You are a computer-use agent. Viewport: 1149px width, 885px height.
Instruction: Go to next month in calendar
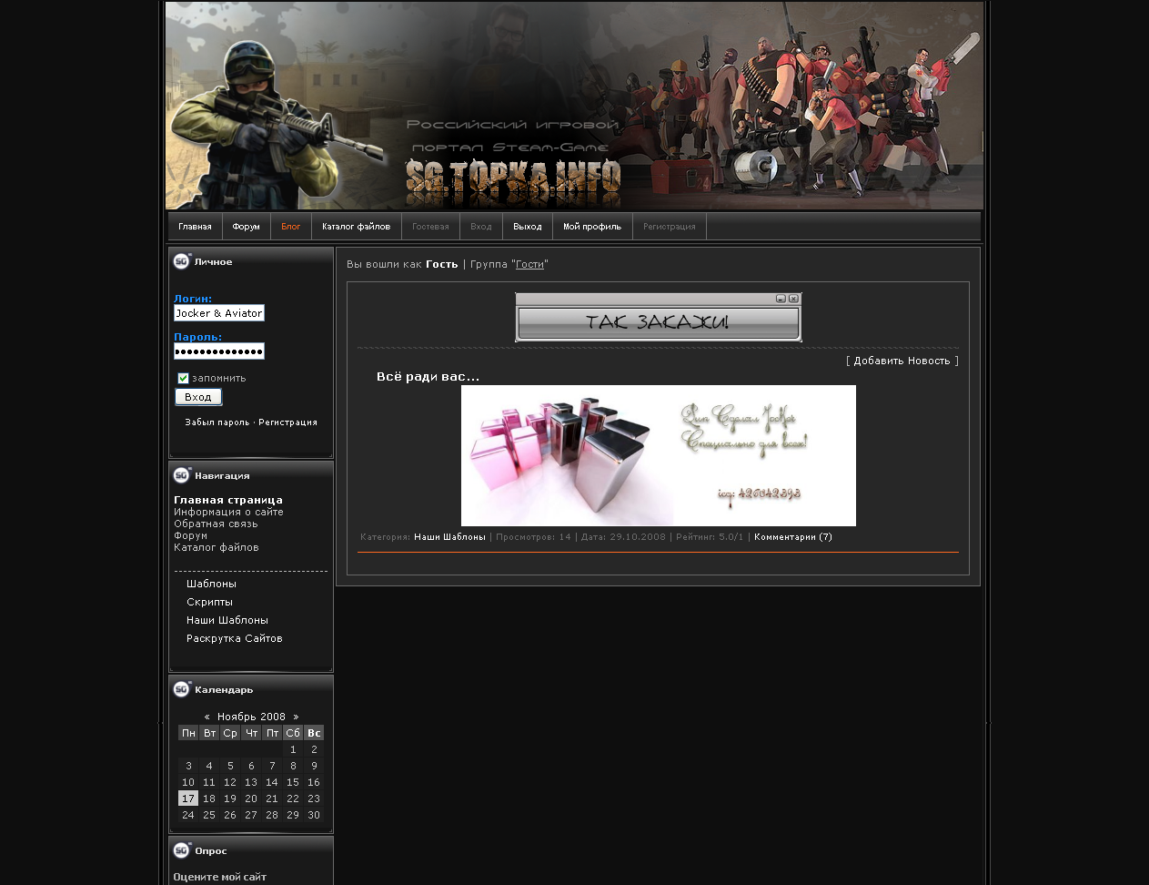tap(296, 717)
